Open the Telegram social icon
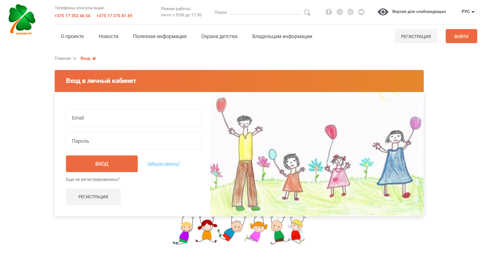The height and width of the screenshot is (259, 486). [350, 12]
